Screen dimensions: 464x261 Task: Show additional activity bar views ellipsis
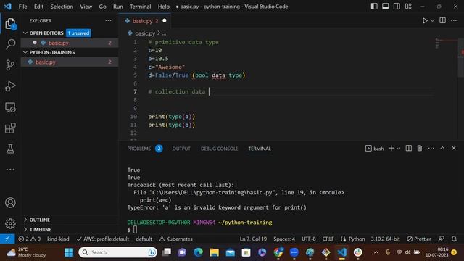[10, 170]
